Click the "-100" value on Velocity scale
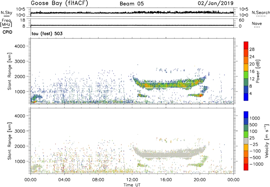270x187 pixels. point(255,151)
